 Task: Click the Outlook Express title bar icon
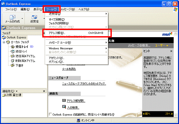(3, 4)
